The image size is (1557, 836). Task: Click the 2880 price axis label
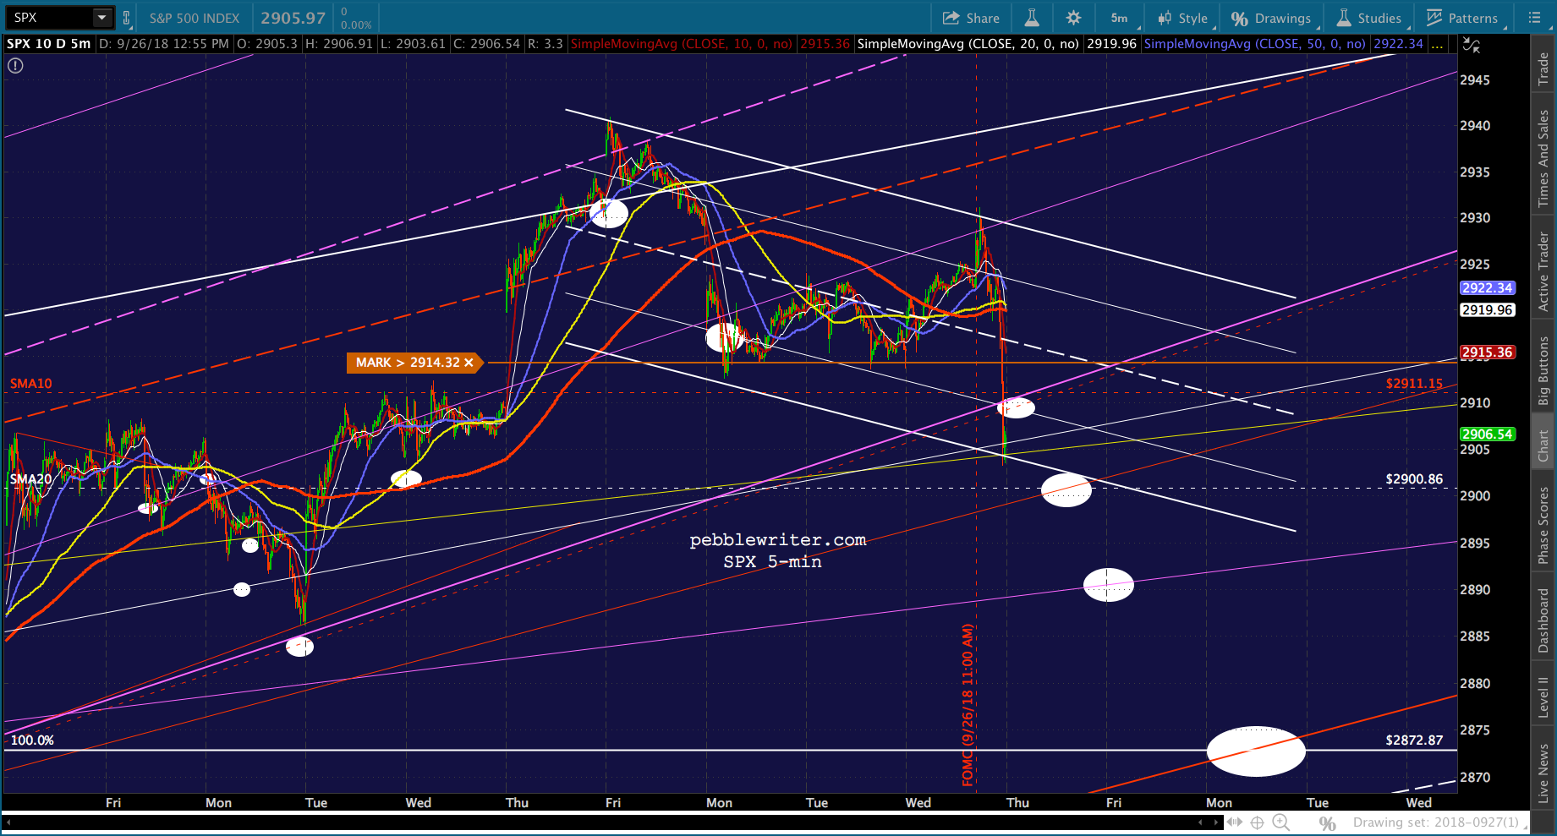[x=1475, y=684]
